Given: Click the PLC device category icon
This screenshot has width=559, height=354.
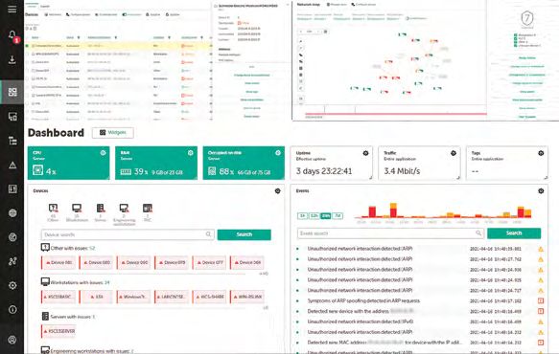Looking at the screenshot, I should [x=148, y=209].
